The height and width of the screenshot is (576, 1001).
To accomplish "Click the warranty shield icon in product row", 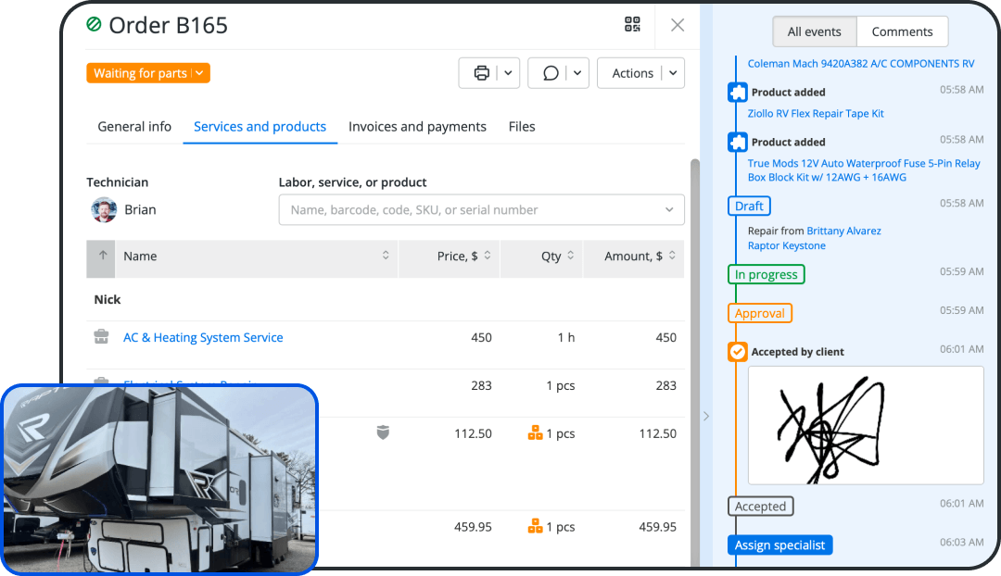I will pos(383,432).
